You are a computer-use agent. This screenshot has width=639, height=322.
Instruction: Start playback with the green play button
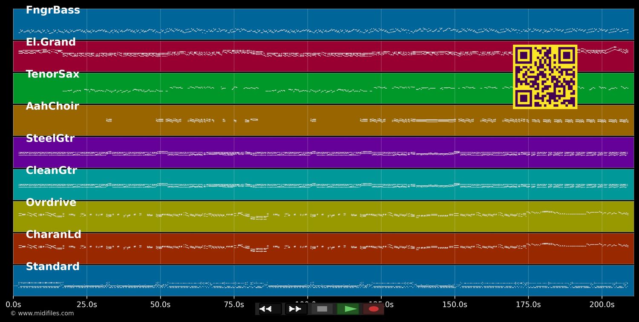click(x=348, y=309)
